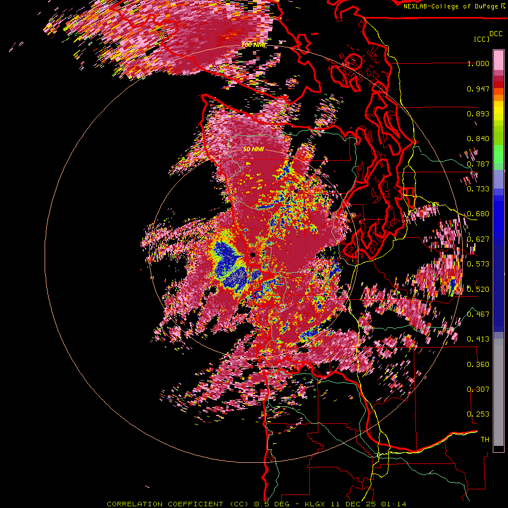Select the 0.840 scale value
Image resolution: width=508 pixels, height=508 pixels.
point(478,139)
